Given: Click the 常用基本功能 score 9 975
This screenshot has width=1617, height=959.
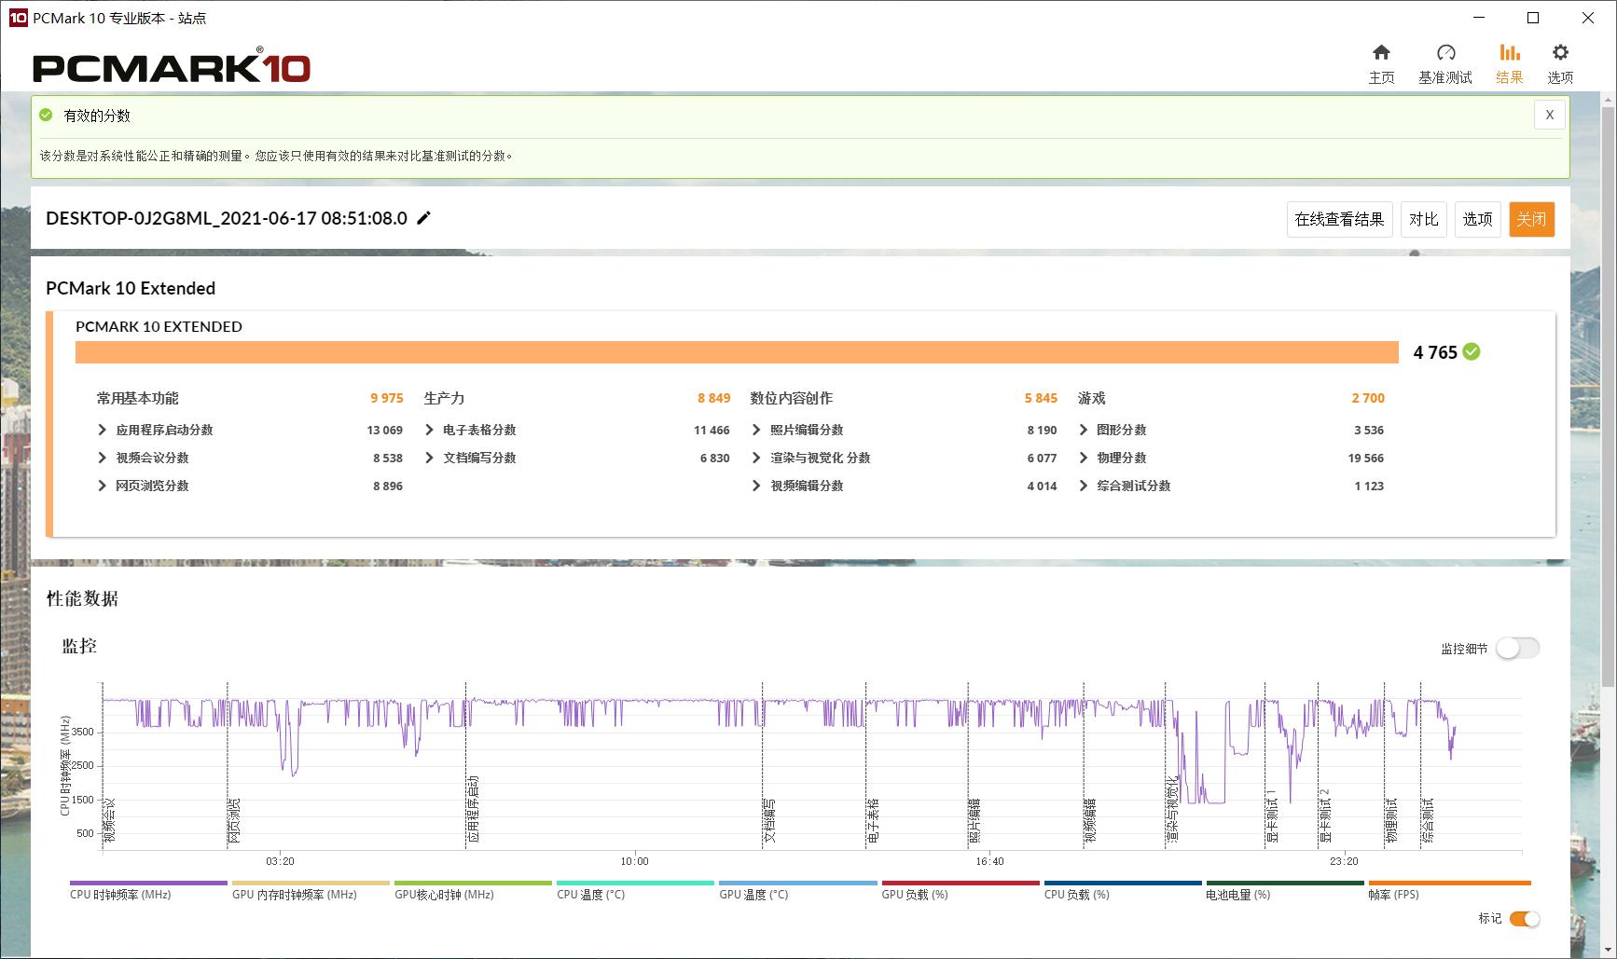Looking at the screenshot, I should pyautogui.click(x=387, y=398).
